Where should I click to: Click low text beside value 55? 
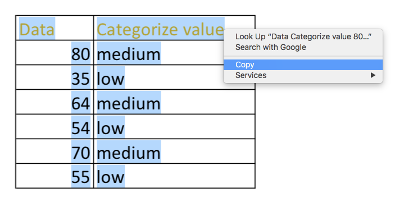pyautogui.click(x=111, y=177)
